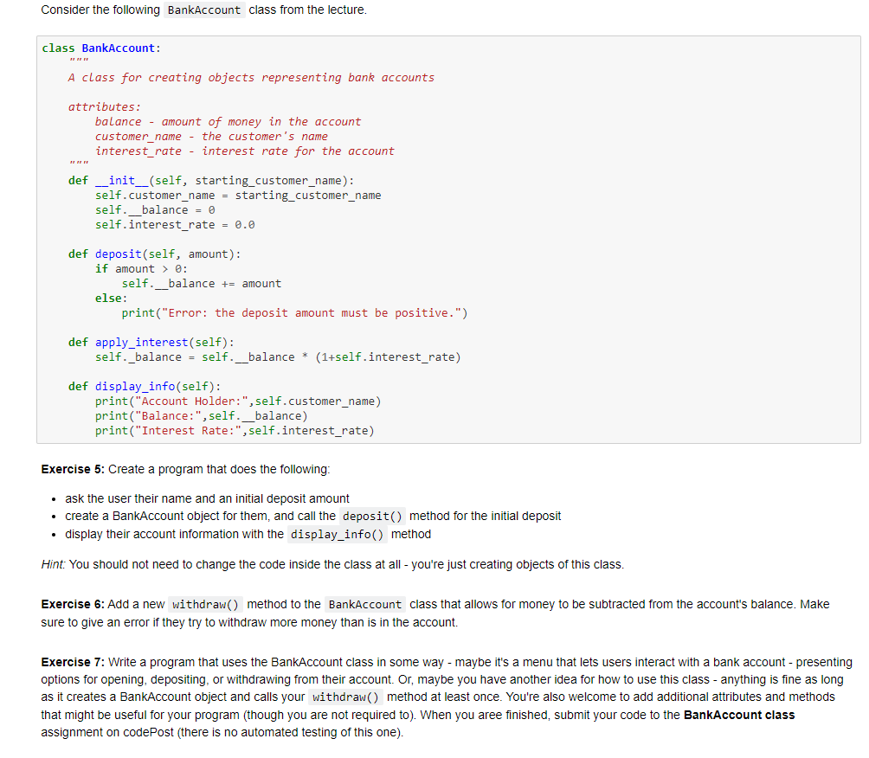Viewport: 869px width, 758px height.
Task: Click the withdraw() code in Exercise 7
Action: click(346, 697)
